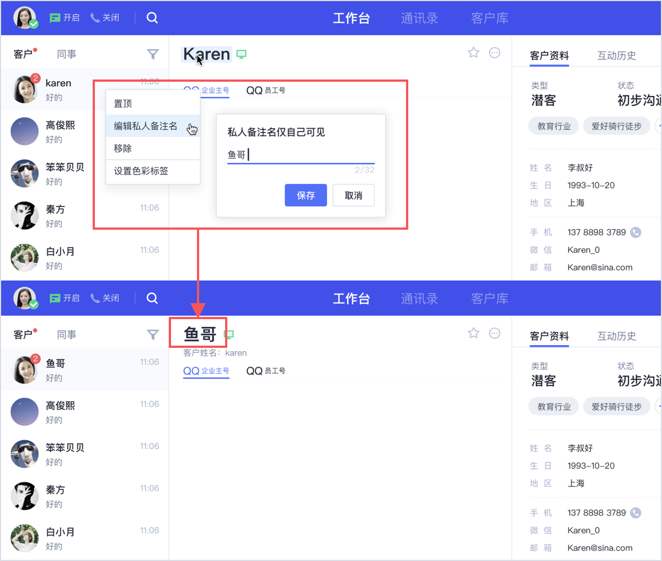
Task: Click the 鱼哥 name title
Action: (200, 334)
